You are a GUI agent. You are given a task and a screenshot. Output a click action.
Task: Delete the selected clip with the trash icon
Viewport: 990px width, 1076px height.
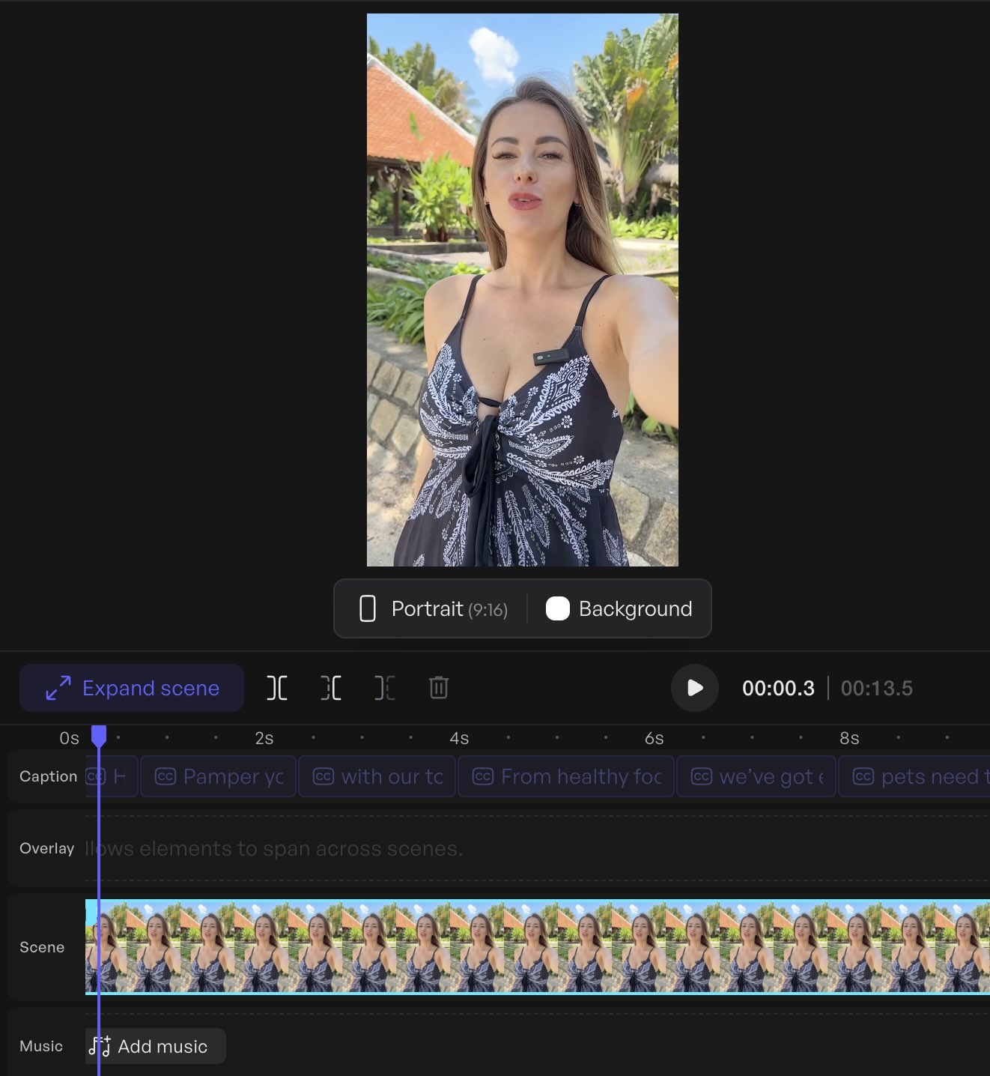pyautogui.click(x=438, y=687)
